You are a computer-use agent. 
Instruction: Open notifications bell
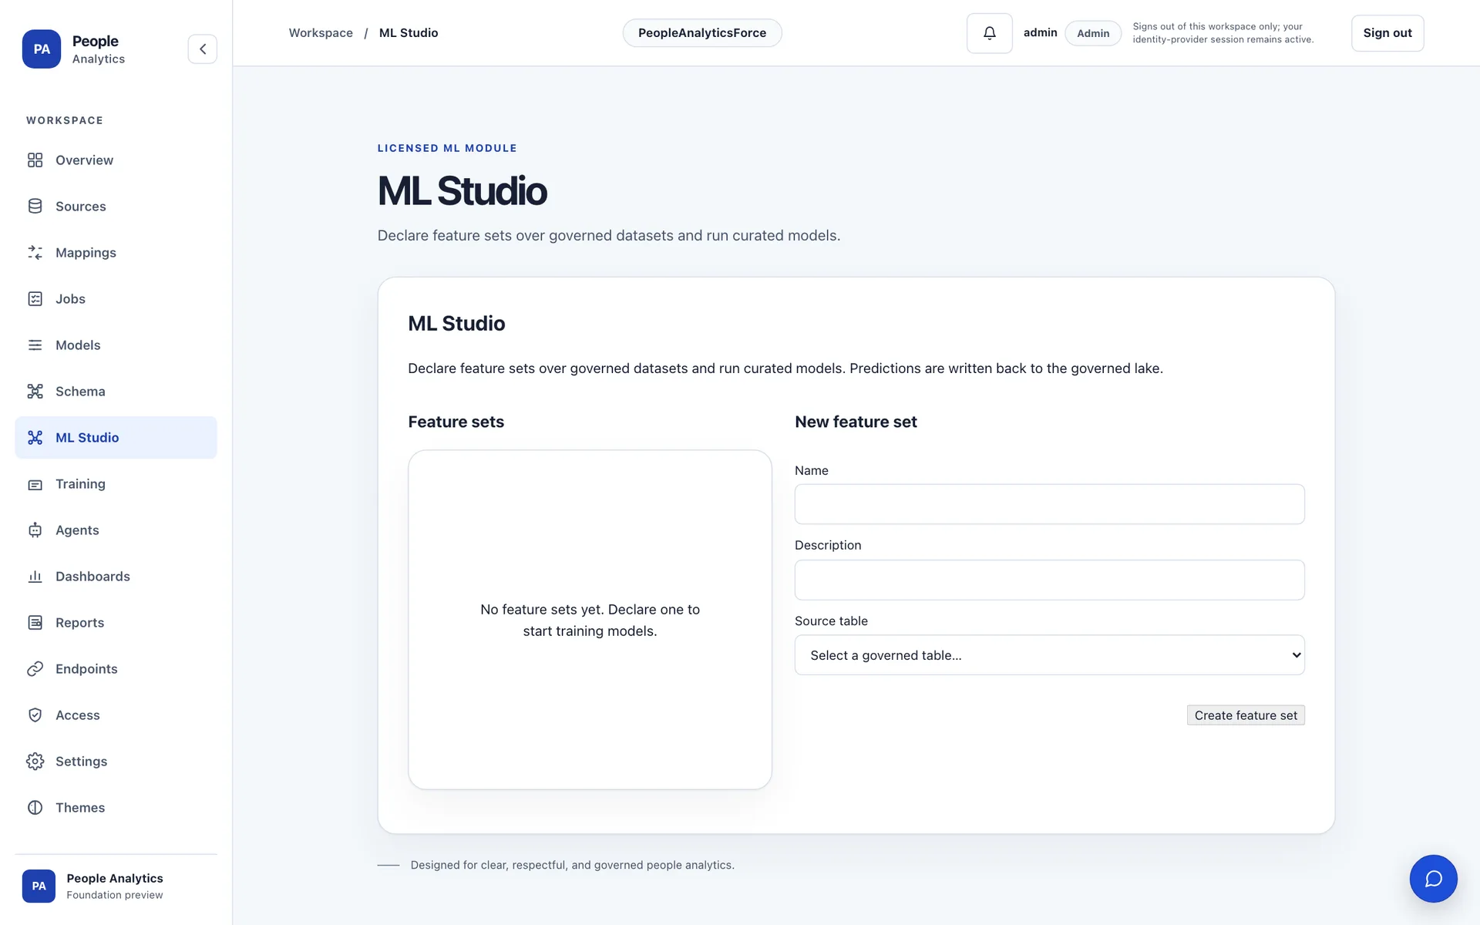(x=989, y=33)
